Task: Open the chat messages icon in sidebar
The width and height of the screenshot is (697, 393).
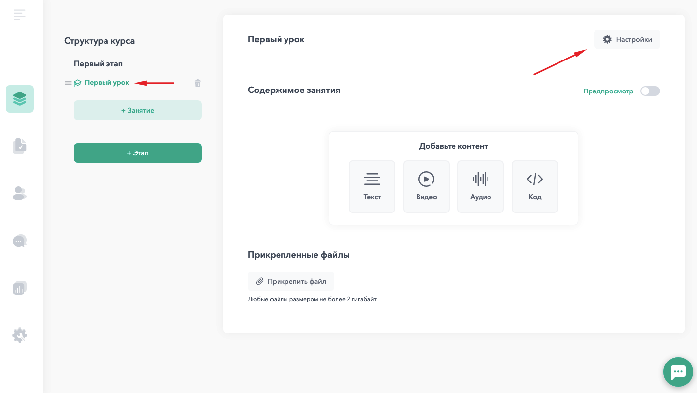Action: [20, 241]
